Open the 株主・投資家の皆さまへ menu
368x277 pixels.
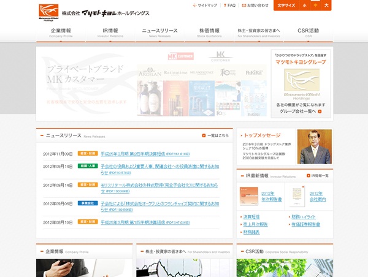point(259,33)
